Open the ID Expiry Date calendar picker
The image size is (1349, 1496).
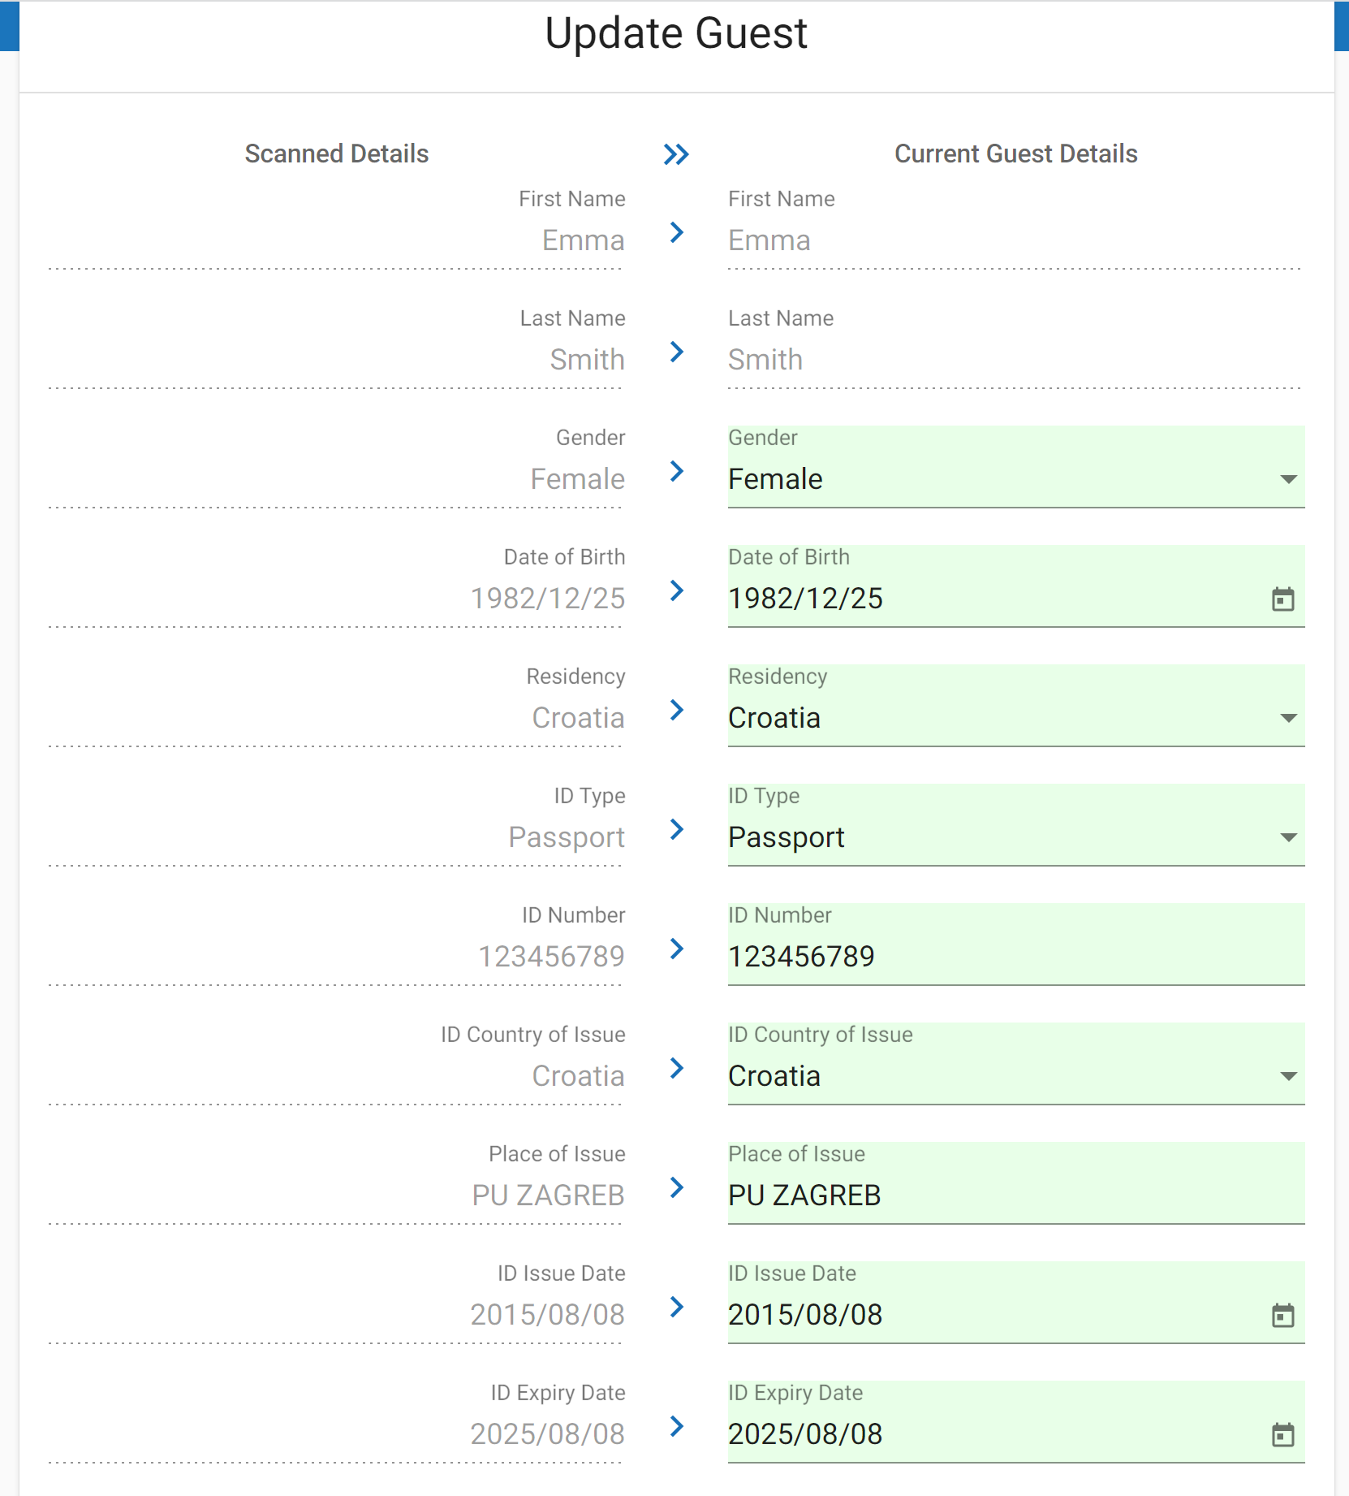1282,1435
